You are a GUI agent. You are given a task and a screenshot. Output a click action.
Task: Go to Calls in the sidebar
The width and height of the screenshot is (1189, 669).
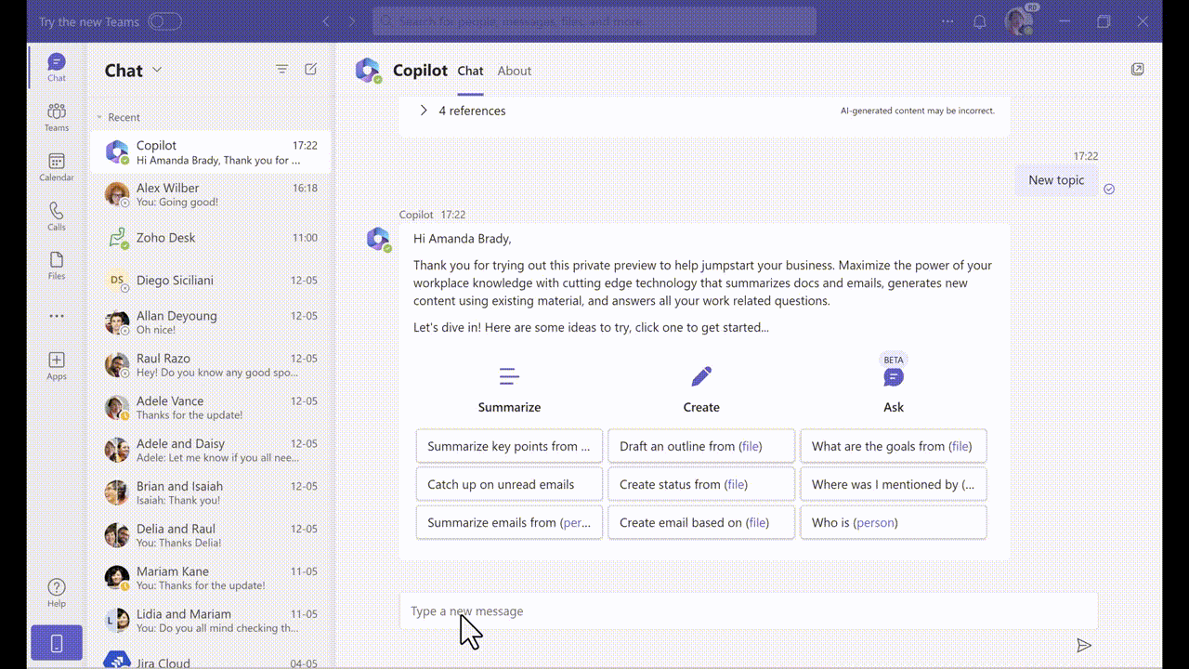pyautogui.click(x=57, y=216)
